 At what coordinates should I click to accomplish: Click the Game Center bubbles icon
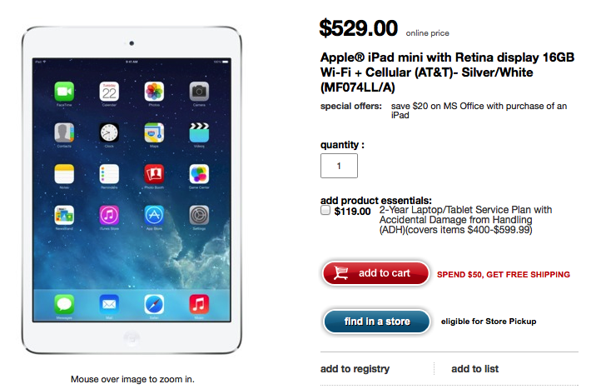pos(199,174)
